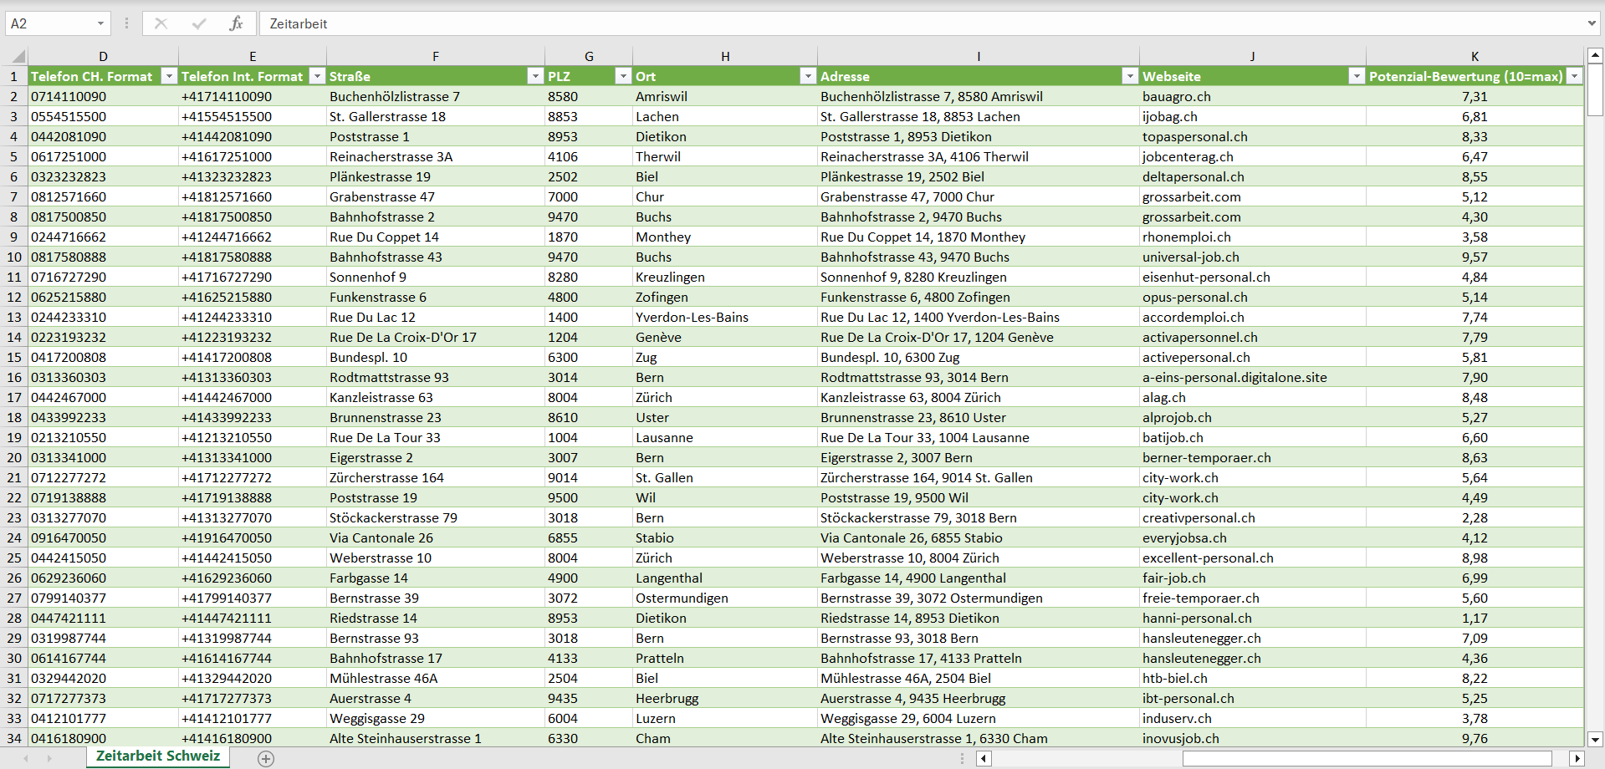Click Ort cell Ostermundigen
The height and width of the screenshot is (769, 1605).
[x=725, y=598]
